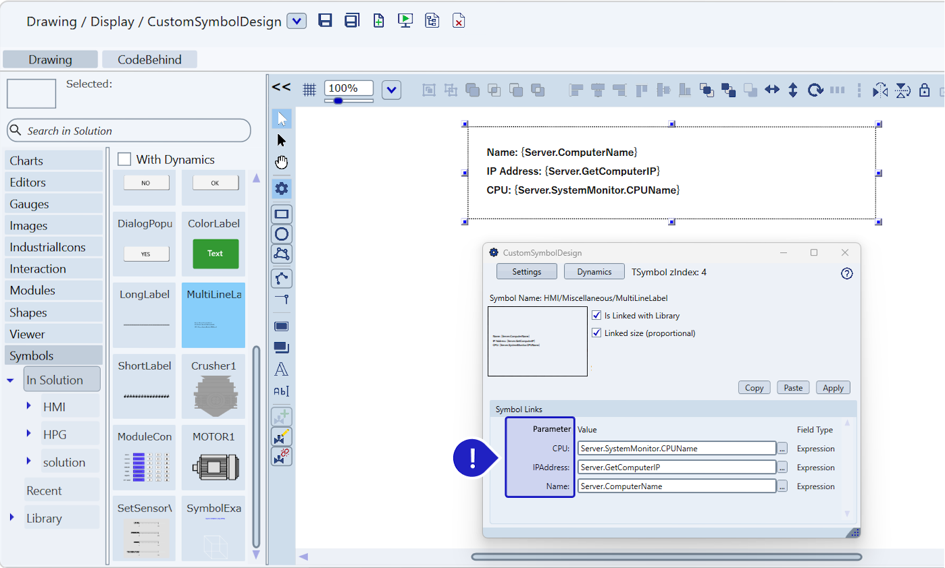
Task: Open the Dynamics tab in dialog
Action: pos(594,272)
